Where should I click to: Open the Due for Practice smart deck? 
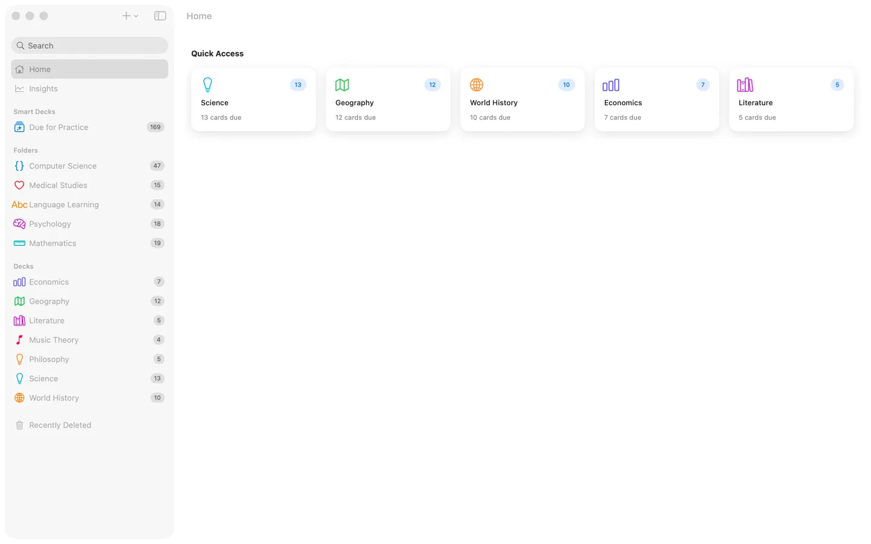click(90, 127)
